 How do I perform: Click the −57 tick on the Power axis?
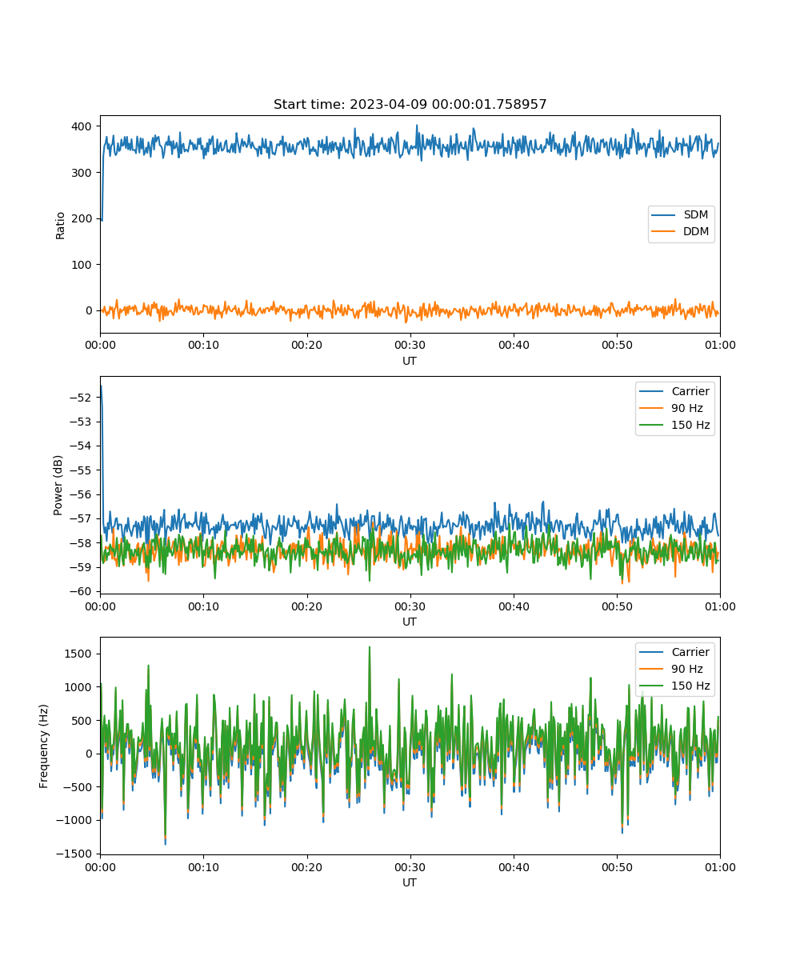82,518
